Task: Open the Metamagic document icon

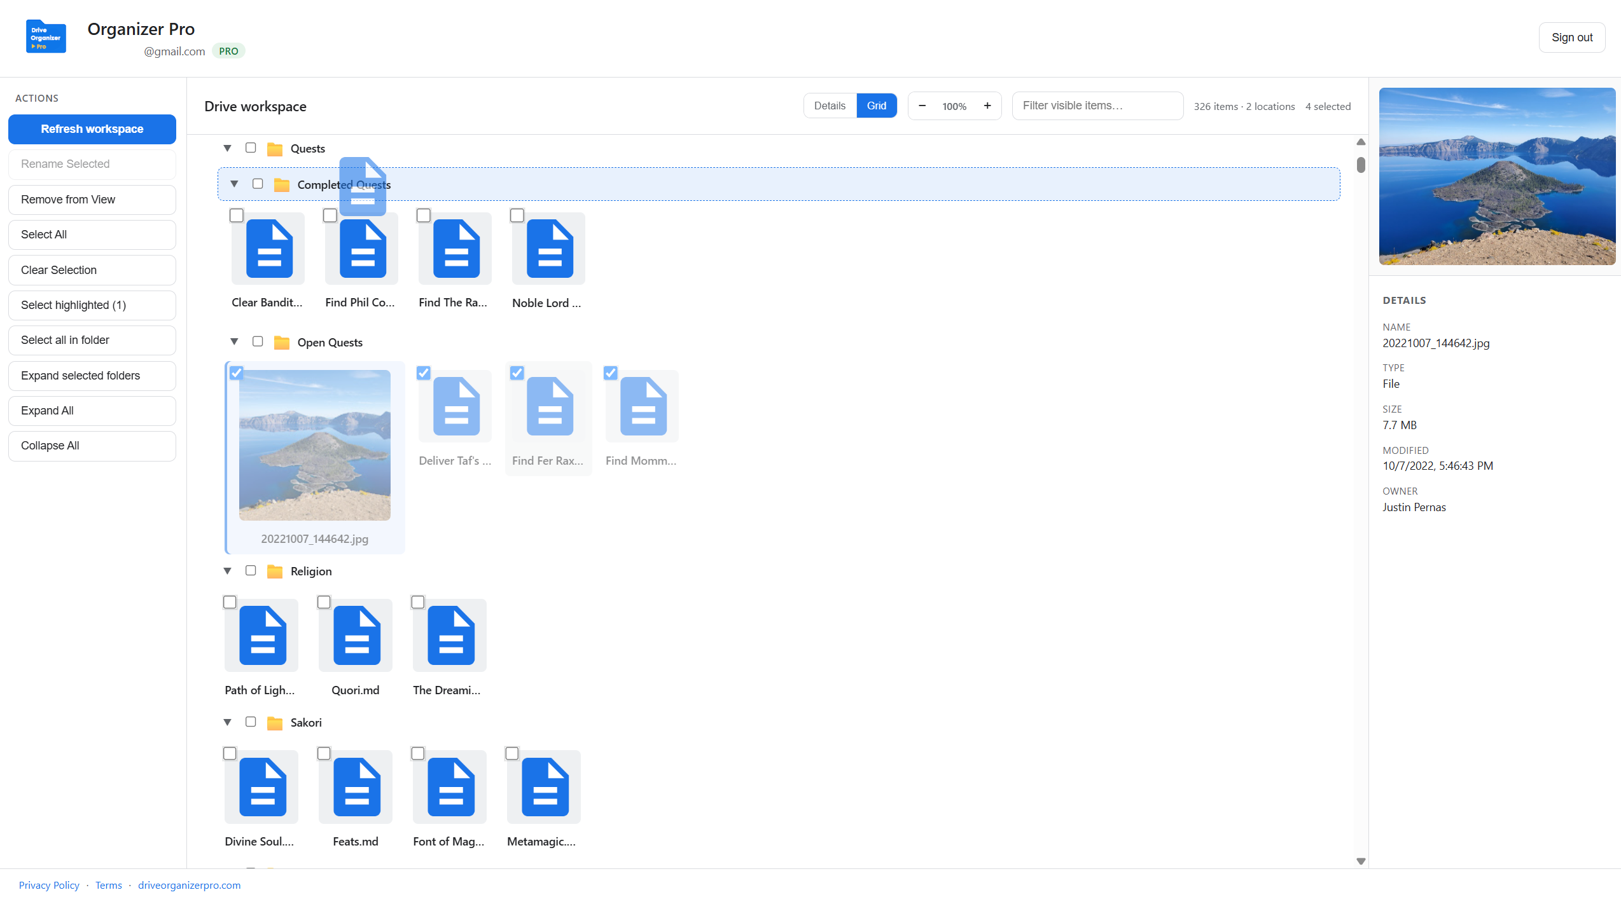Action: tap(545, 787)
